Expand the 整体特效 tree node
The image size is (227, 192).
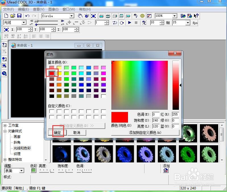coord(5,160)
